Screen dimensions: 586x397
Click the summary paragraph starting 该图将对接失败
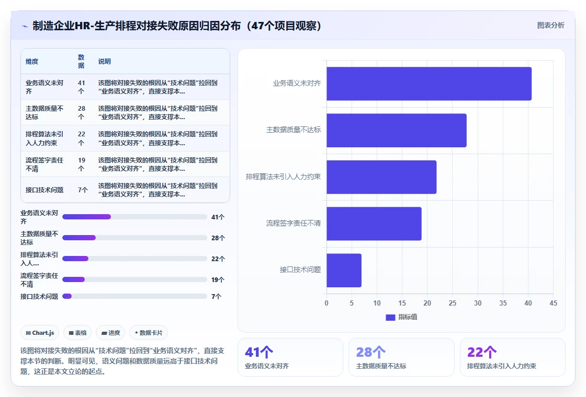[122, 361]
